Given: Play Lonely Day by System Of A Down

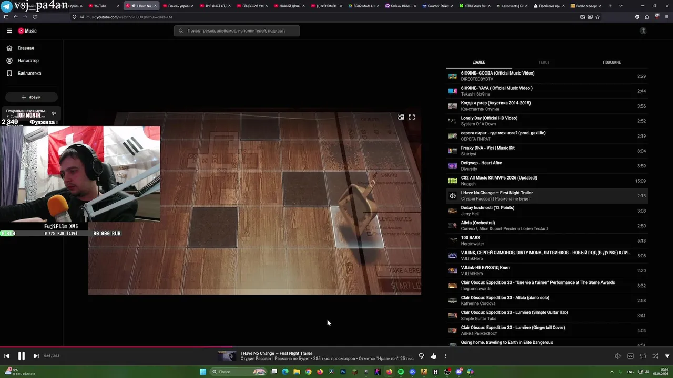Looking at the screenshot, I should coord(547,121).
